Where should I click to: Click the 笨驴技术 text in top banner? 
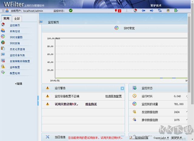pos(156,5)
